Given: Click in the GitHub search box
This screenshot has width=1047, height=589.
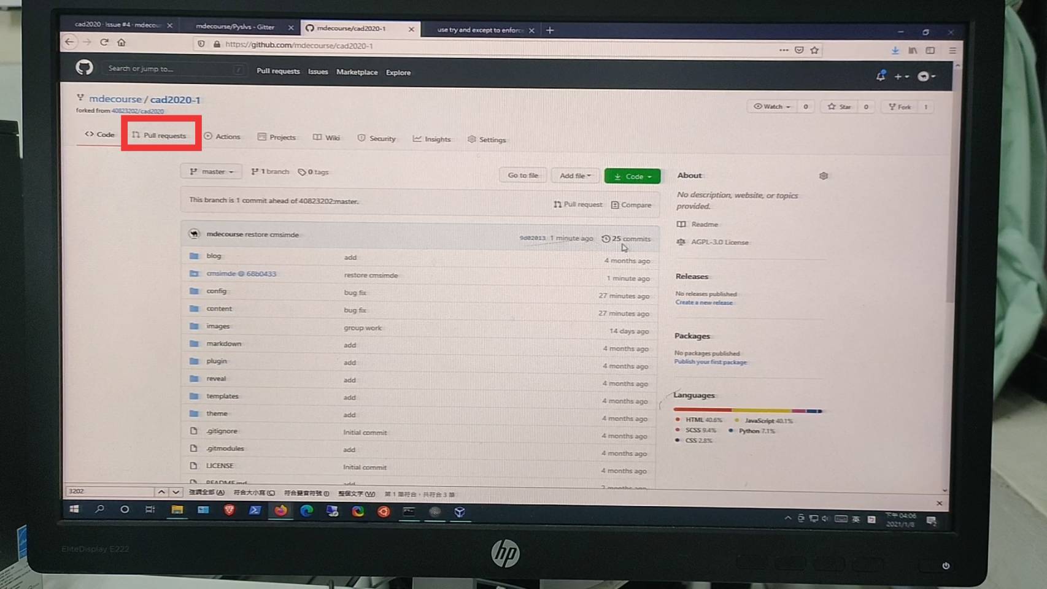Looking at the screenshot, I should point(175,69).
